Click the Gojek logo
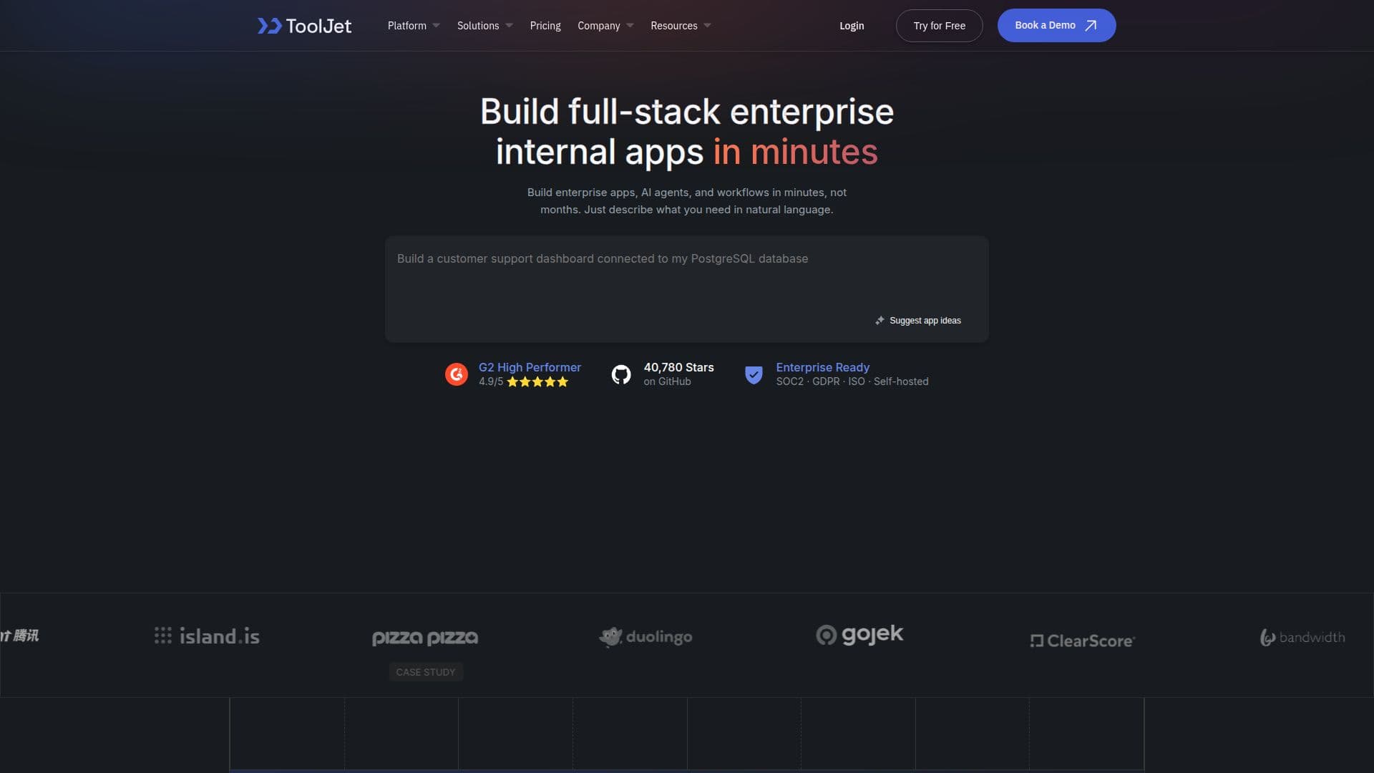 [x=859, y=635]
